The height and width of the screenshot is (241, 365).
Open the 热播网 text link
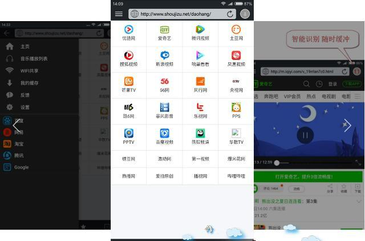pyautogui.click(x=129, y=176)
